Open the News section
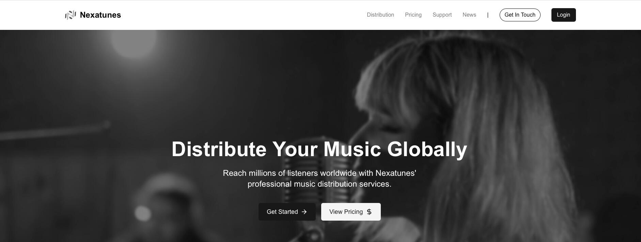Viewport: 641px width, 242px height. click(469, 15)
